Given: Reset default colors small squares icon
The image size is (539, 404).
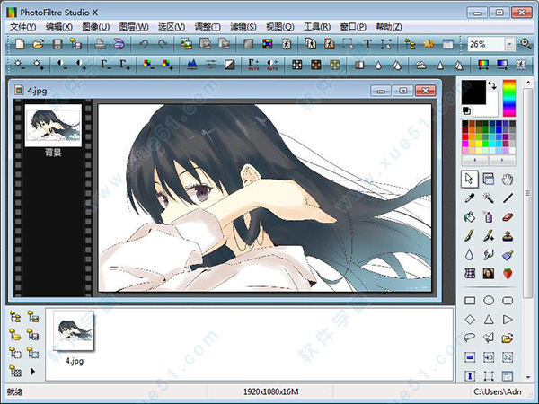Looking at the screenshot, I should click(x=466, y=110).
